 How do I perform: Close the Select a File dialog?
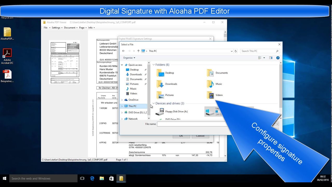[x=279, y=44]
